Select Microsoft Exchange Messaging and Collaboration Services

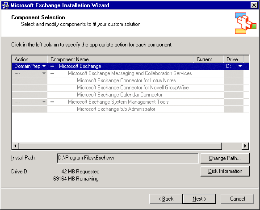point(130,73)
